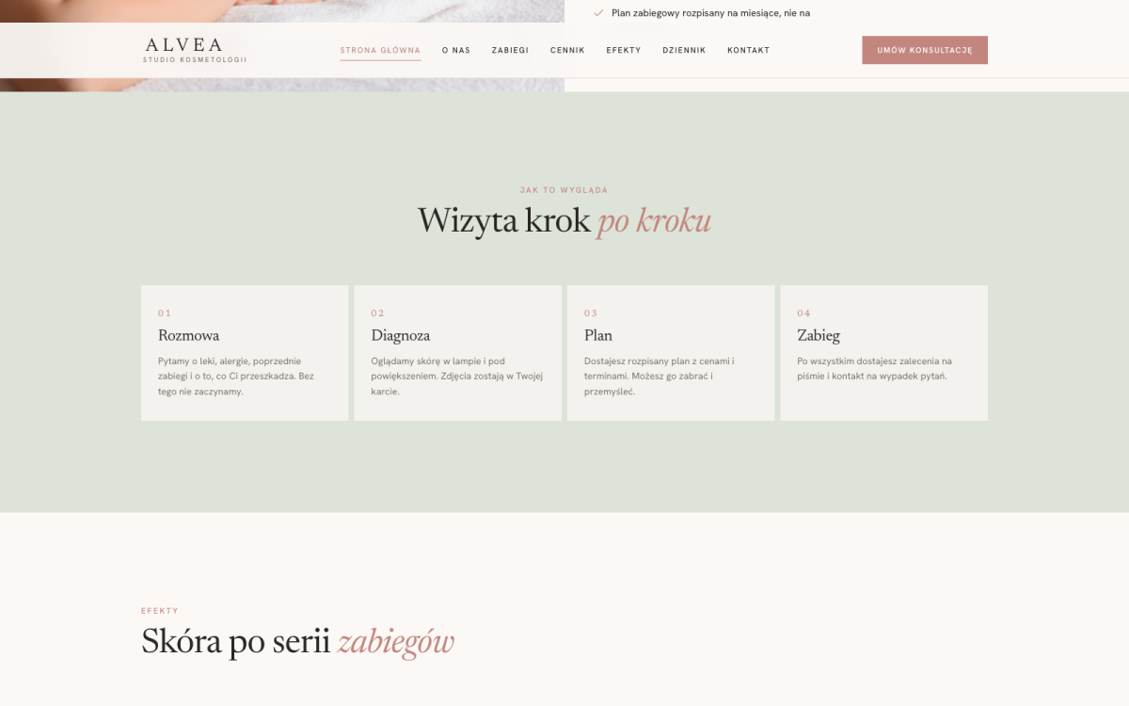Click the Umów konsultację button

925,50
